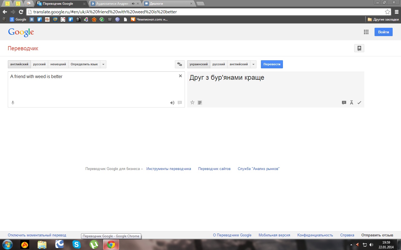The height and width of the screenshot is (250, 401).
Task: Expand the source language dropdown arrow
Action: tap(103, 64)
